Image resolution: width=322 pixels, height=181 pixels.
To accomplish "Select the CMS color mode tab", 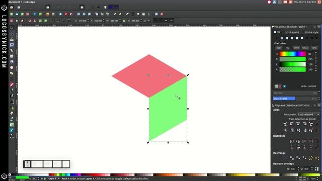I will (314, 48).
